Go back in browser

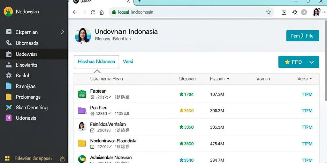point(75,12)
